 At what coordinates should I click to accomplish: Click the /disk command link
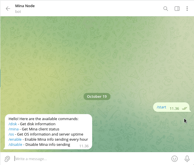click(x=13, y=124)
